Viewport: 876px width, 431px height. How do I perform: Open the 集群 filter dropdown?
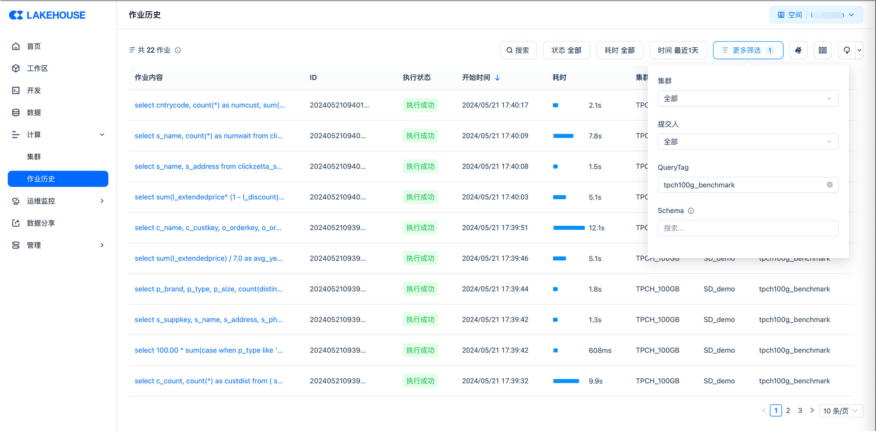tap(748, 98)
